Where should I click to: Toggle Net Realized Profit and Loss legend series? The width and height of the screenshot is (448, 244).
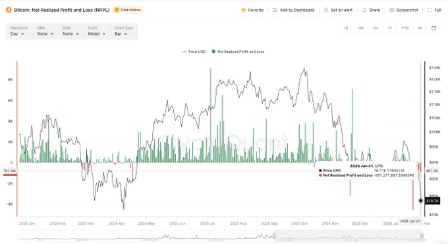point(238,52)
